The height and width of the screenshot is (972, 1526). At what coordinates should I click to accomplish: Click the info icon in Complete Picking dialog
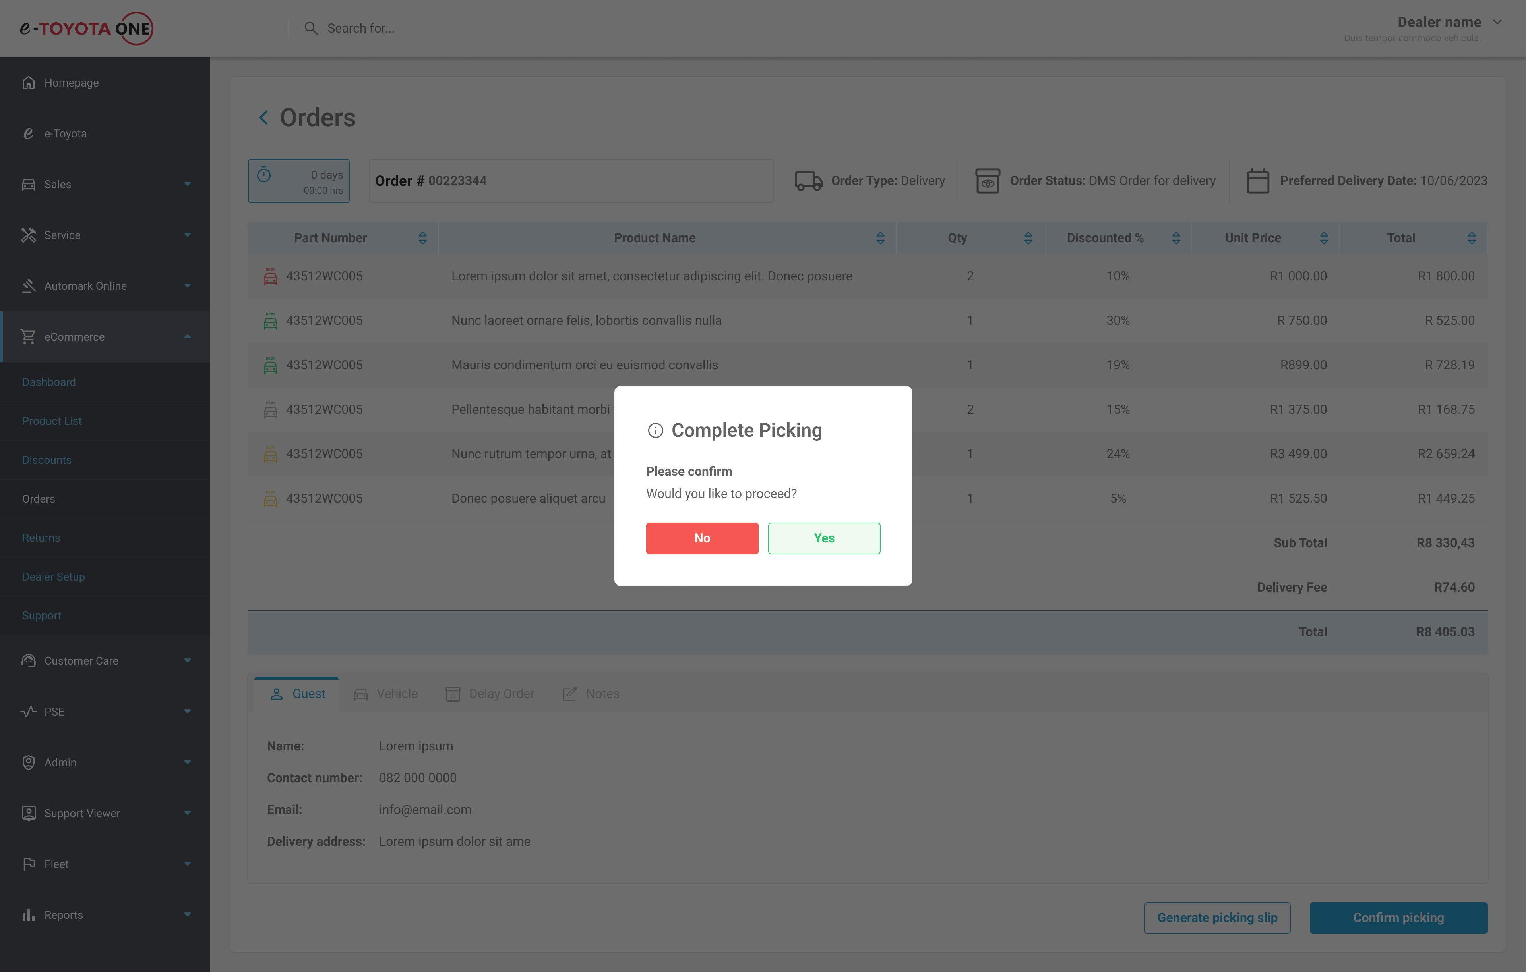655,430
